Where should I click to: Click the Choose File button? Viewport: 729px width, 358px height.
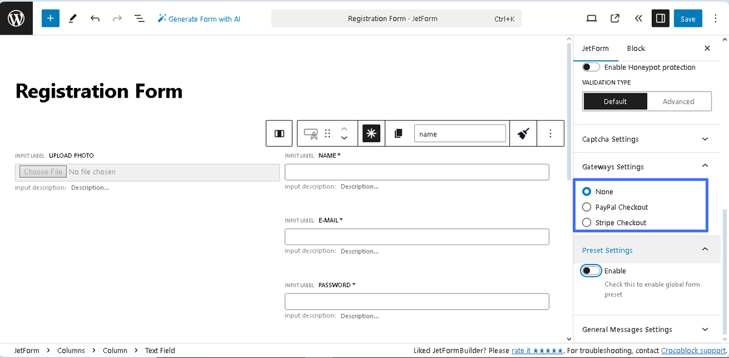coord(43,172)
